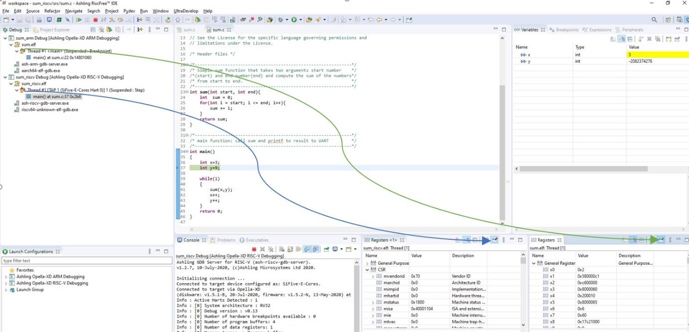Toggle Scroll Lock in Console toolbar
Viewport: 689px width, 332px height.
click(289, 249)
